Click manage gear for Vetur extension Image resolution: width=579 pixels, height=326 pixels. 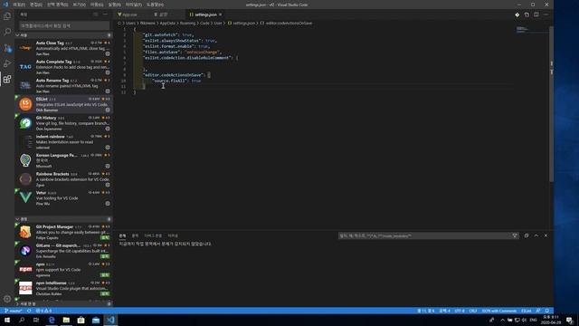108,204
